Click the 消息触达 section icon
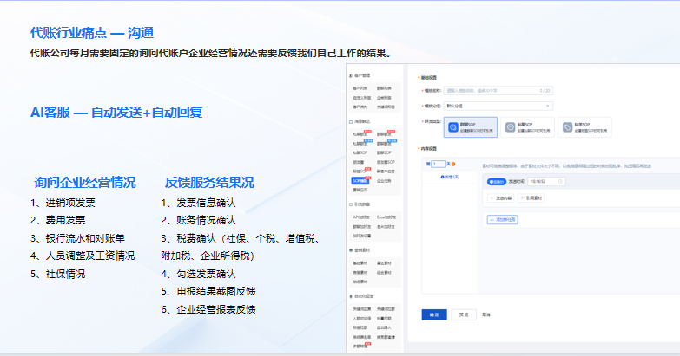680x356 pixels. point(350,122)
